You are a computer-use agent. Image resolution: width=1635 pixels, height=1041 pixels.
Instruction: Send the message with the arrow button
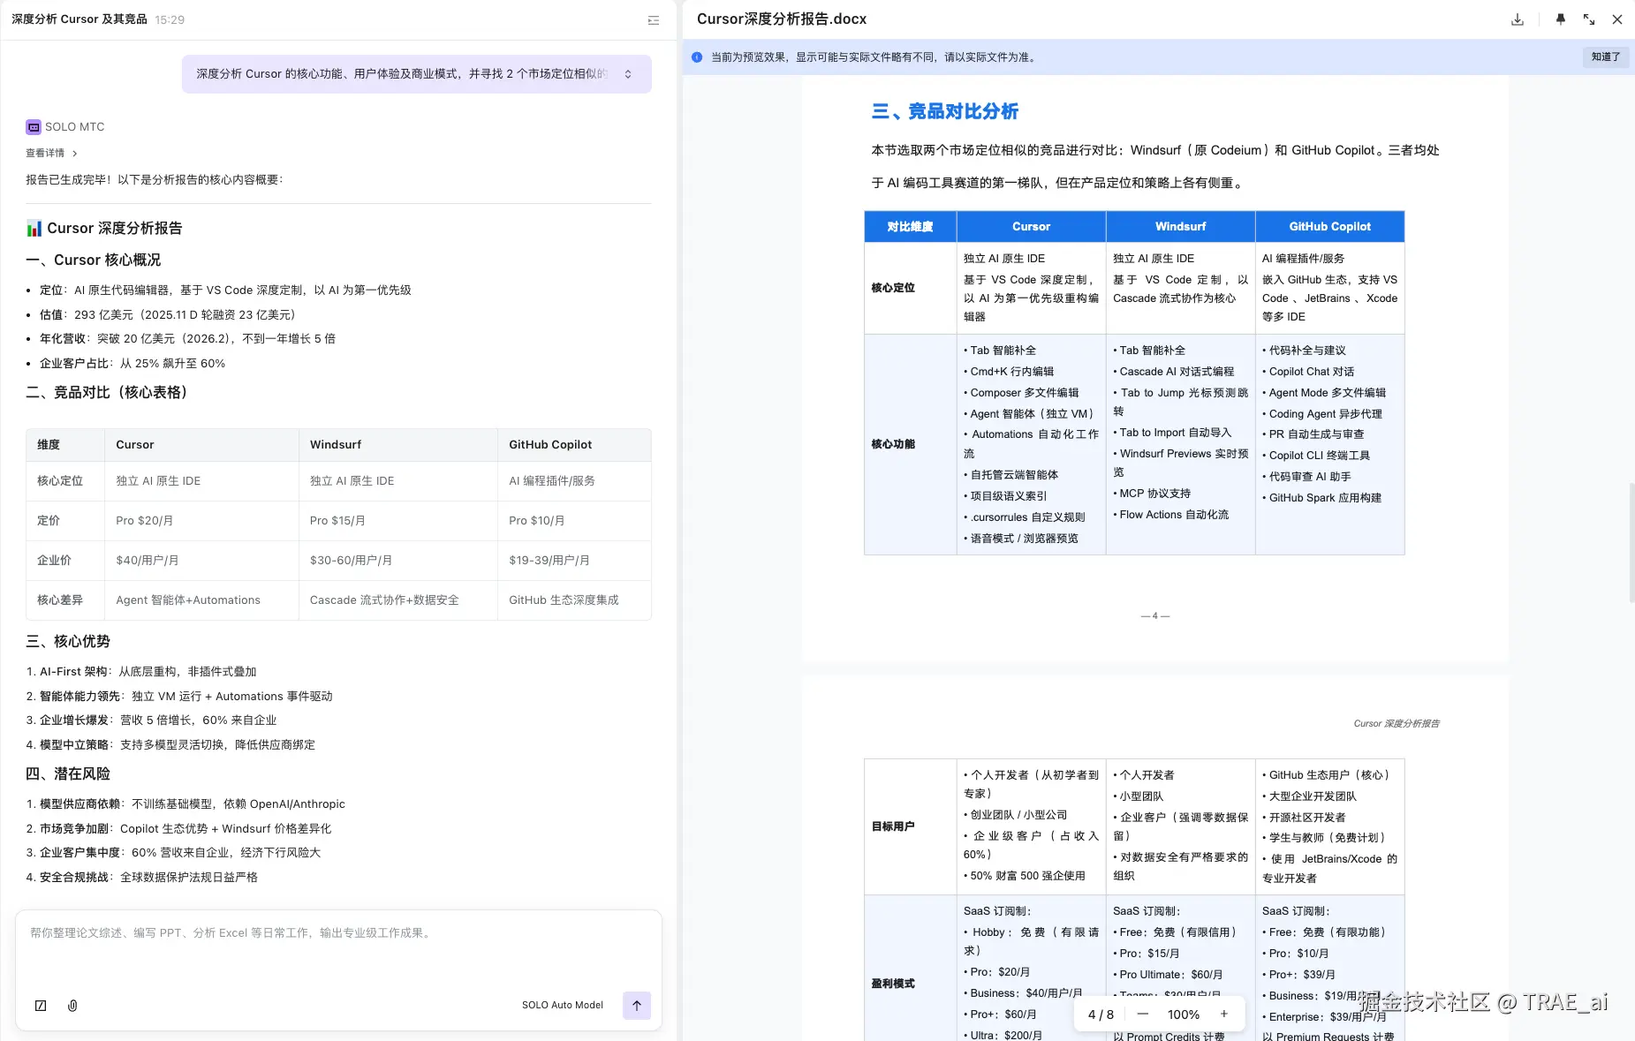coord(637,1005)
